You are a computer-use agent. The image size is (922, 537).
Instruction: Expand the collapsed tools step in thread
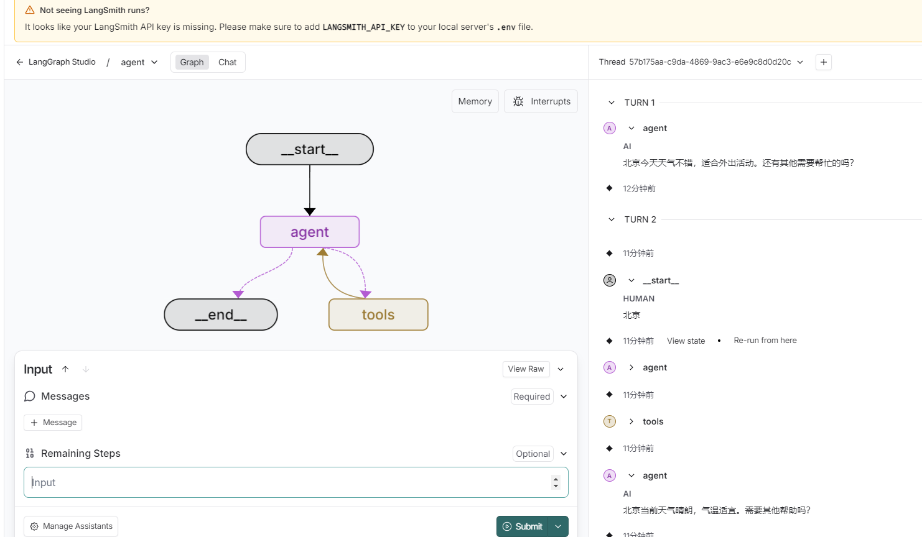pos(631,421)
